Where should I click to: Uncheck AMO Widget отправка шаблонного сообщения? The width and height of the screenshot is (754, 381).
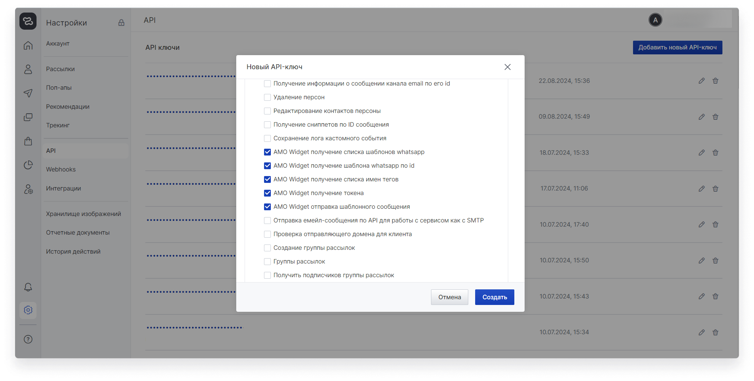[267, 207]
